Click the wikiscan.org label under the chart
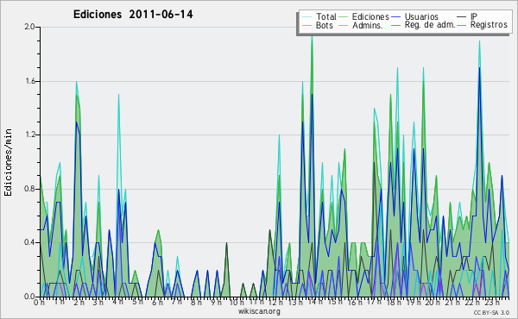The width and height of the screenshot is (518, 319). (x=259, y=311)
